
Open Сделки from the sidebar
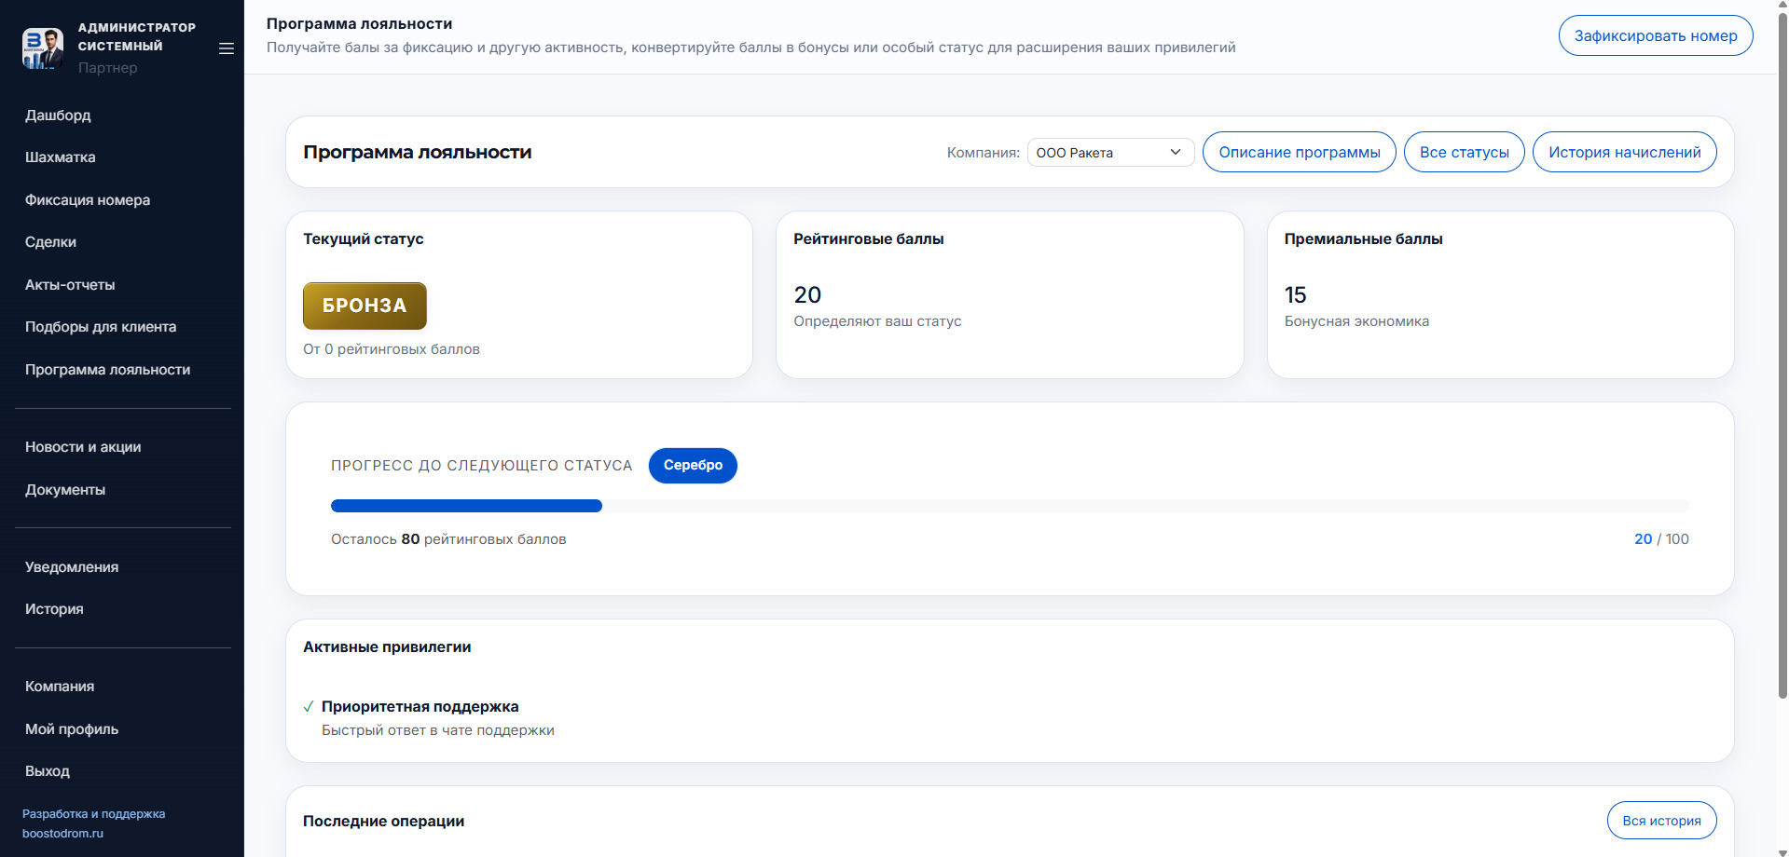tap(51, 242)
